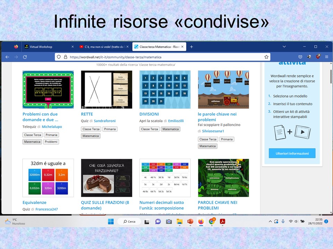Open the Equivalenze title link
The width and height of the screenshot is (333, 249).
pos(34,202)
